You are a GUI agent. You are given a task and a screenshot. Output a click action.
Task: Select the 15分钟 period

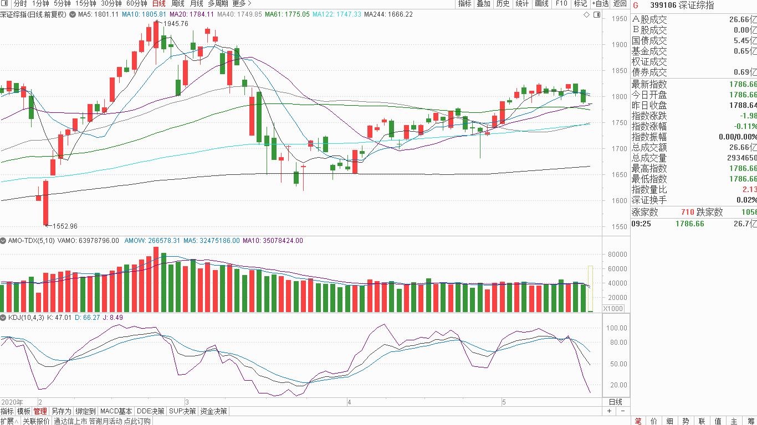86,4
